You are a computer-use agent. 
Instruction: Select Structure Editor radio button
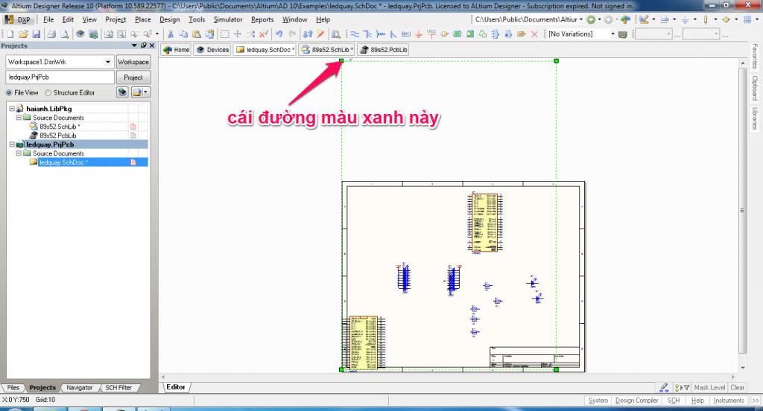(x=48, y=92)
